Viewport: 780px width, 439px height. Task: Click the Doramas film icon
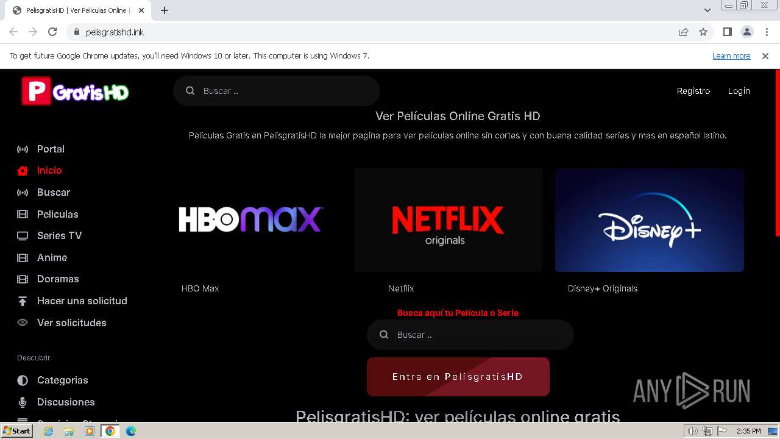point(23,279)
